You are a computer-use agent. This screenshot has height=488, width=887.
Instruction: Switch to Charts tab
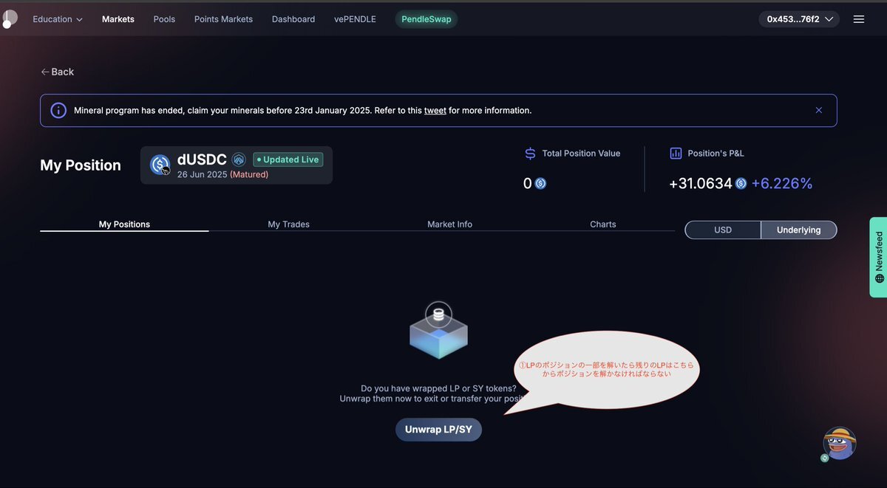(603, 224)
